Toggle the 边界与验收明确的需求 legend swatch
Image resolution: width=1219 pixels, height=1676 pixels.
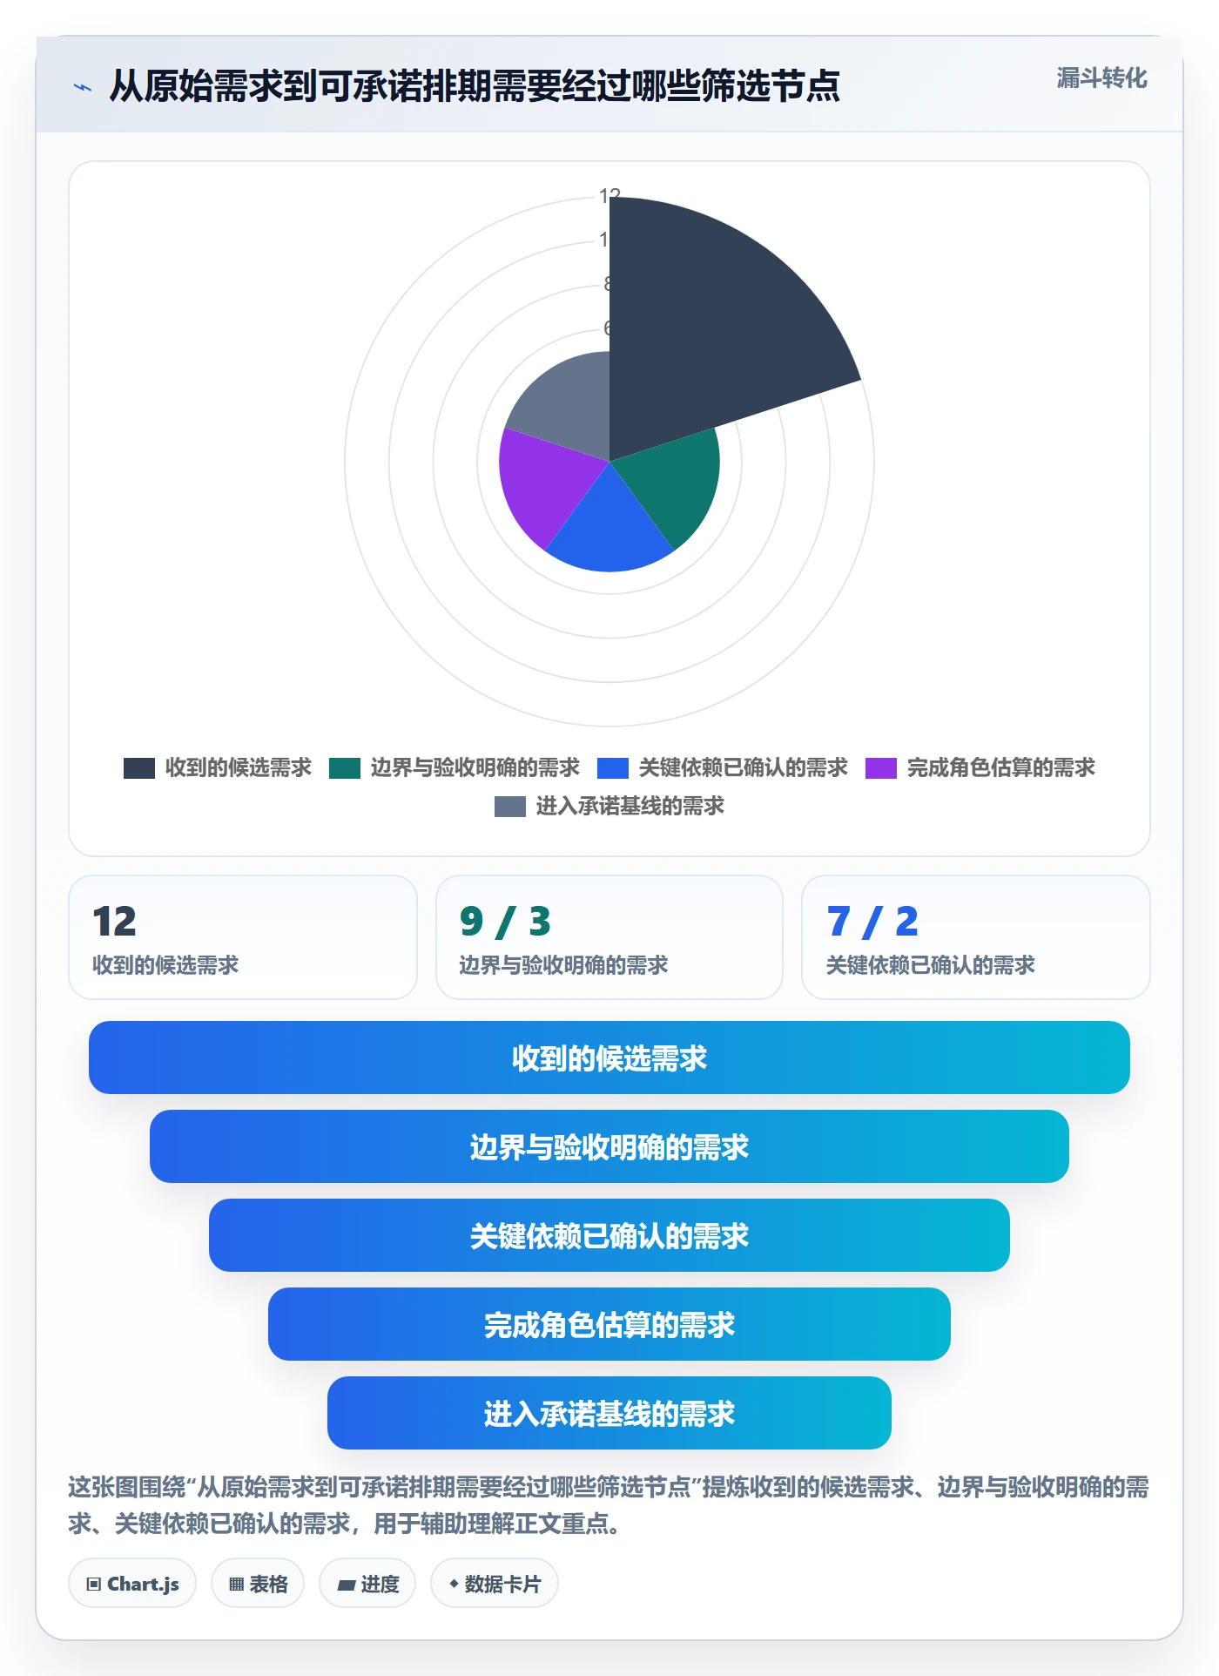(345, 767)
